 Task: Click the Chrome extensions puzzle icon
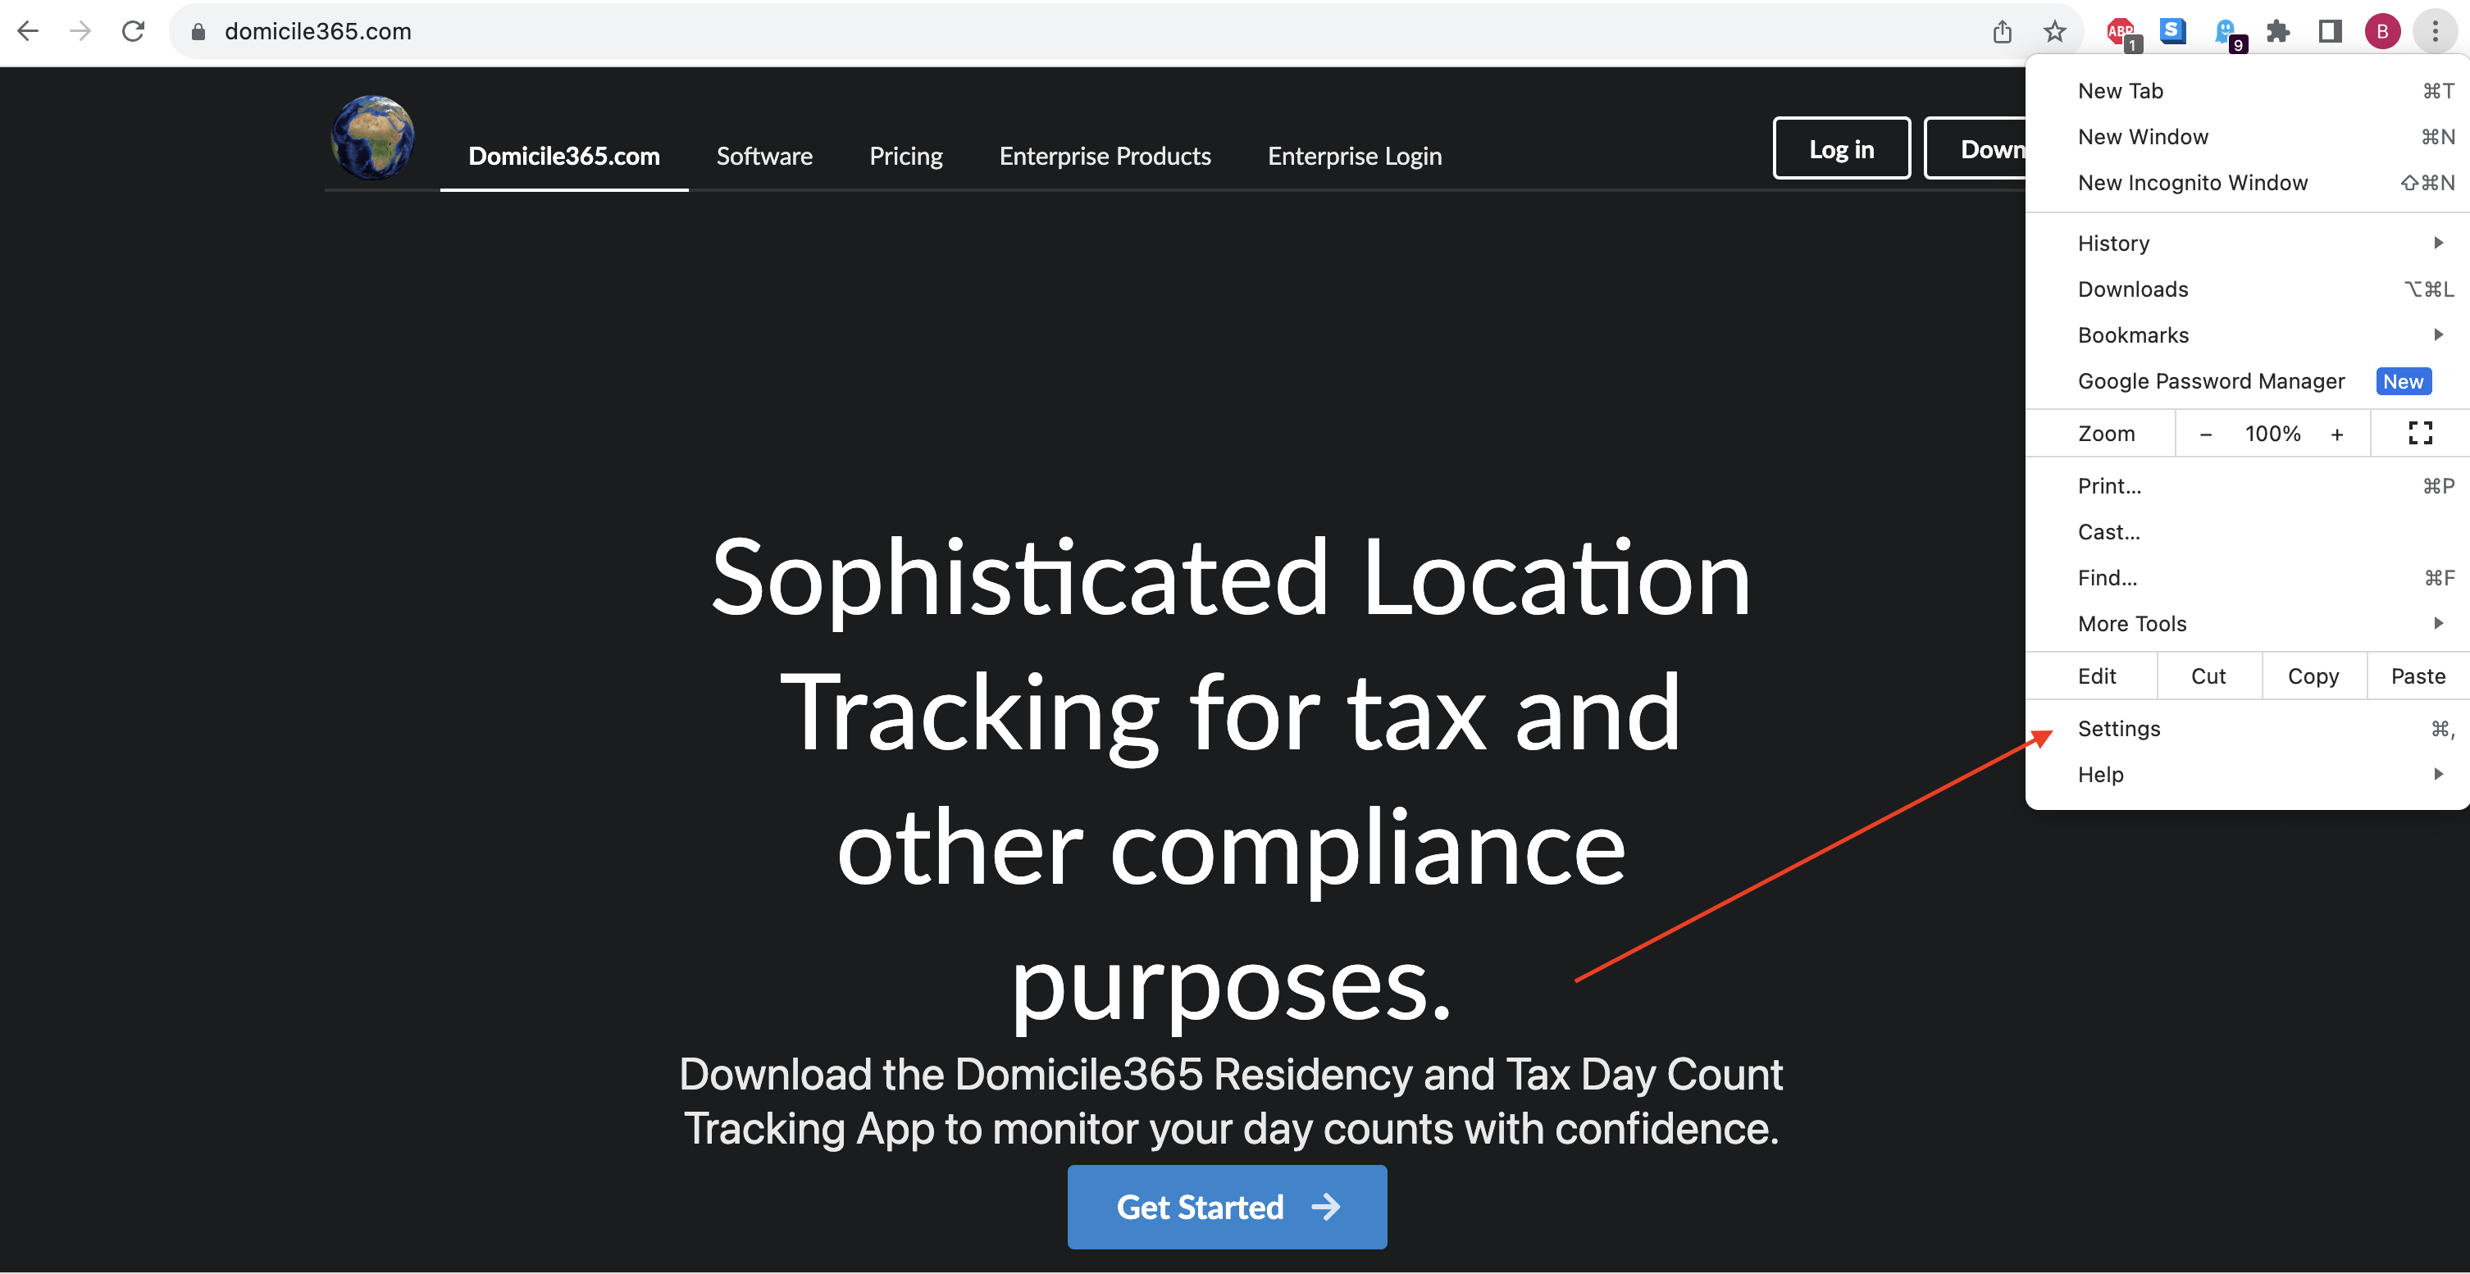click(2278, 30)
